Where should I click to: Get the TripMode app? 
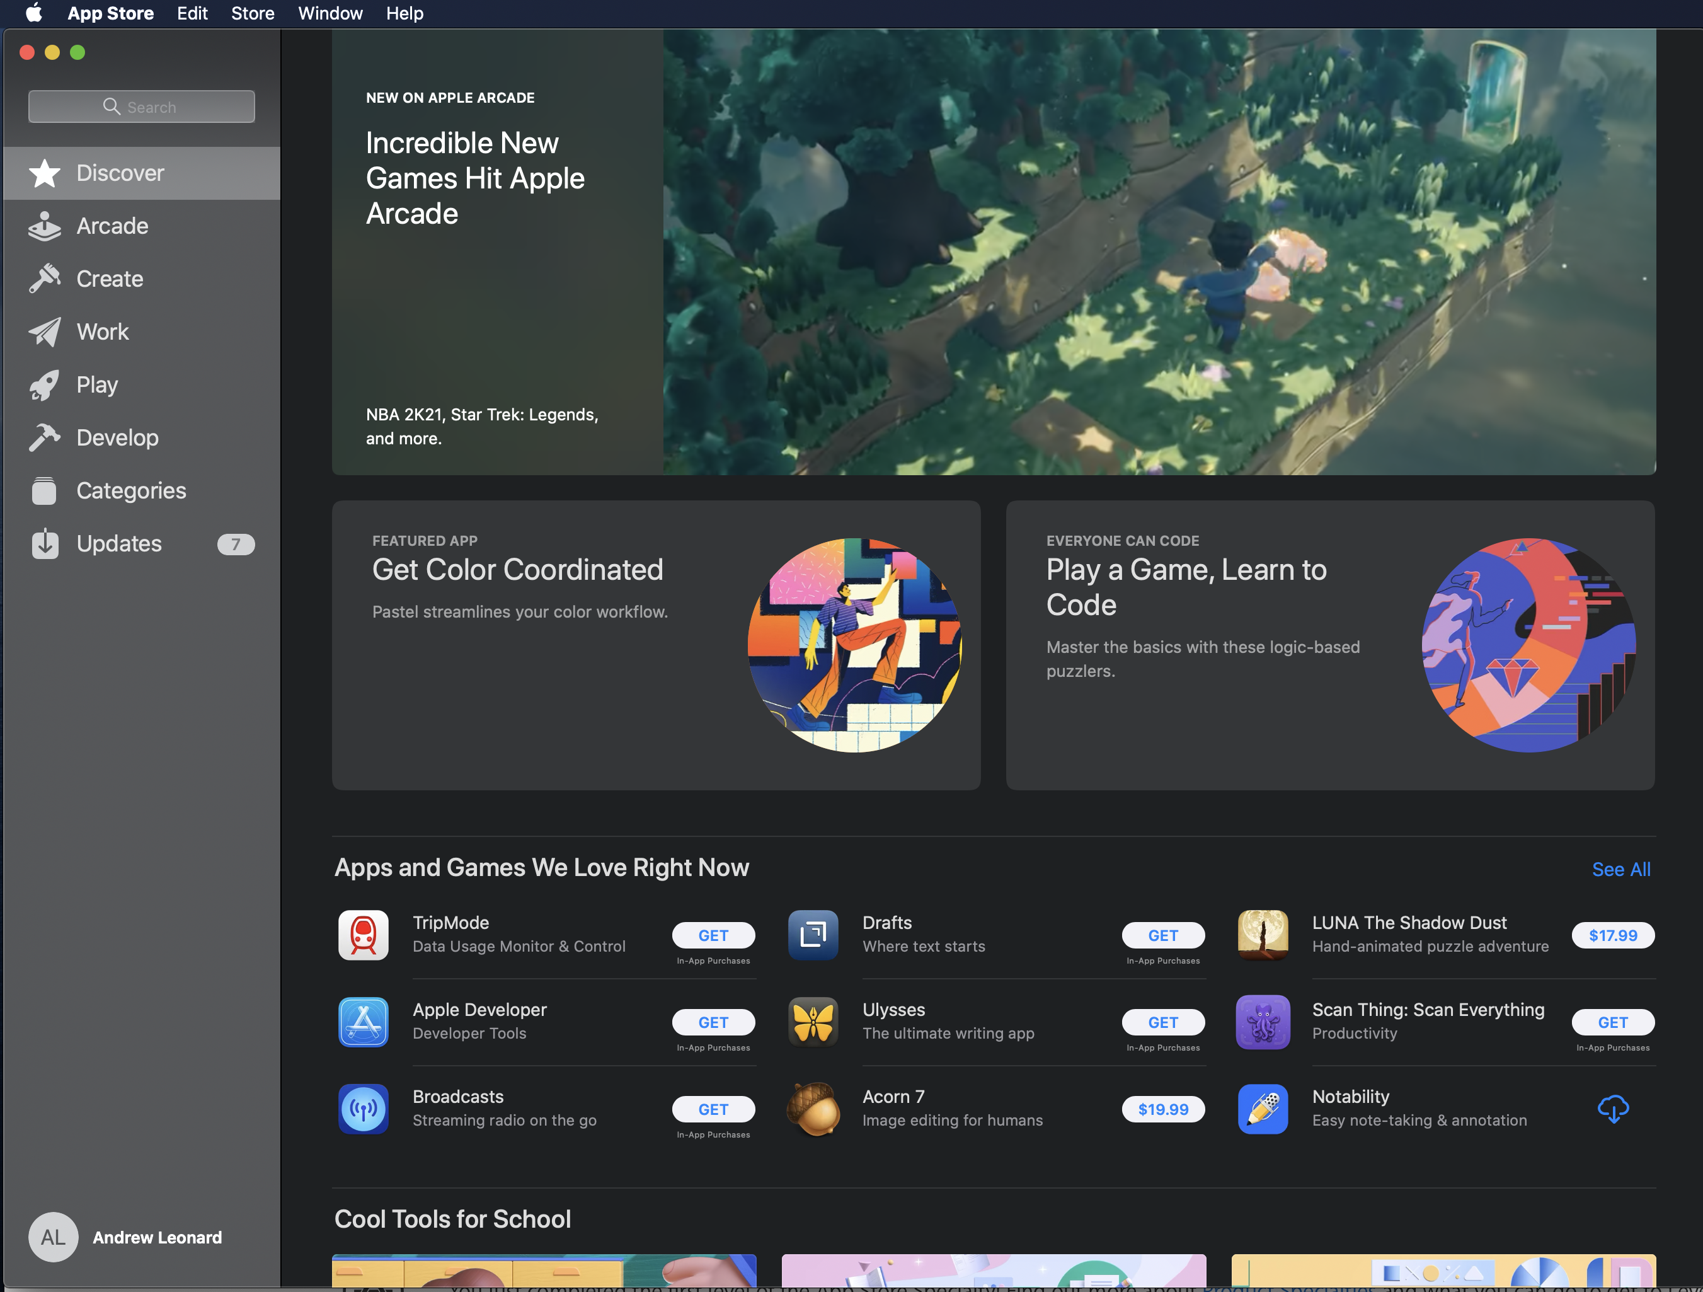tap(713, 935)
